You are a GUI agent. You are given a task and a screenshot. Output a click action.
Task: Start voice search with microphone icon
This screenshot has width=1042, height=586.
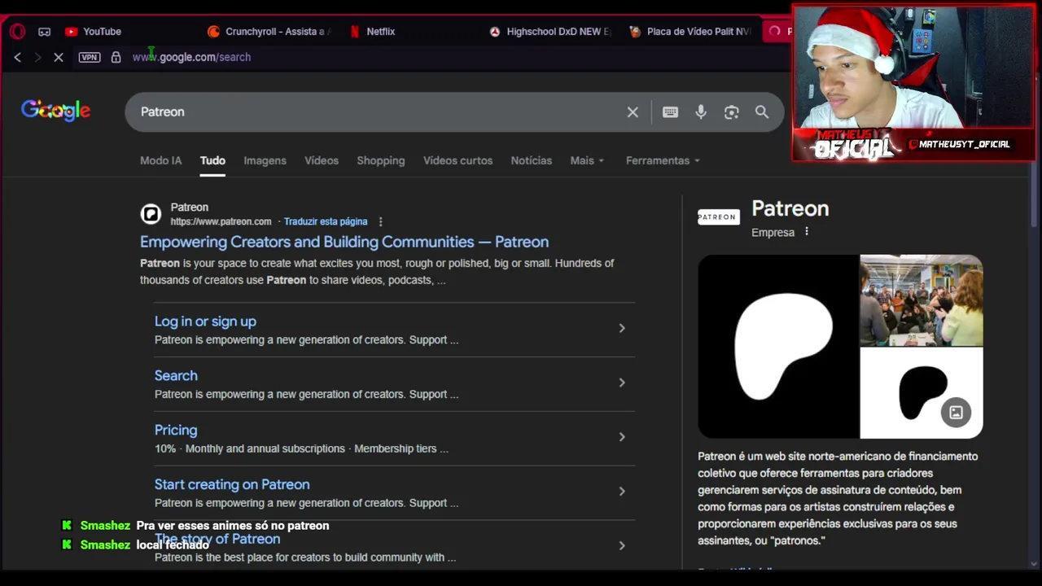click(701, 112)
